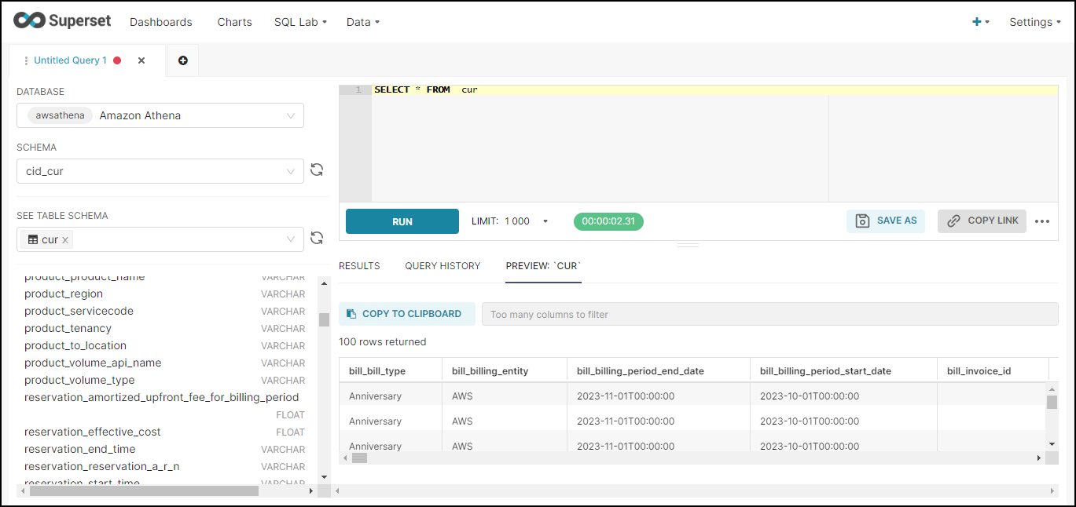
Task: Click the query elapsed time badge
Action: tap(608, 221)
